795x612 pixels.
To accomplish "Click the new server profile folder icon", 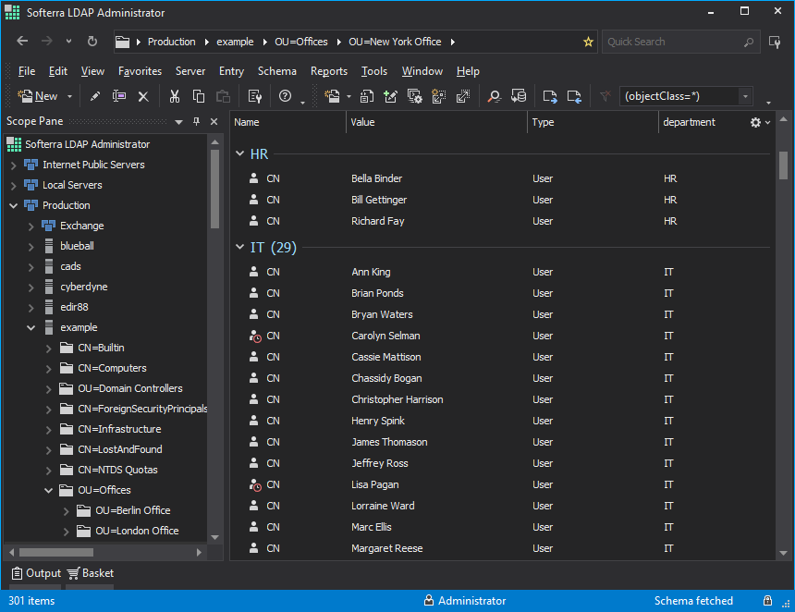I will click(x=333, y=96).
